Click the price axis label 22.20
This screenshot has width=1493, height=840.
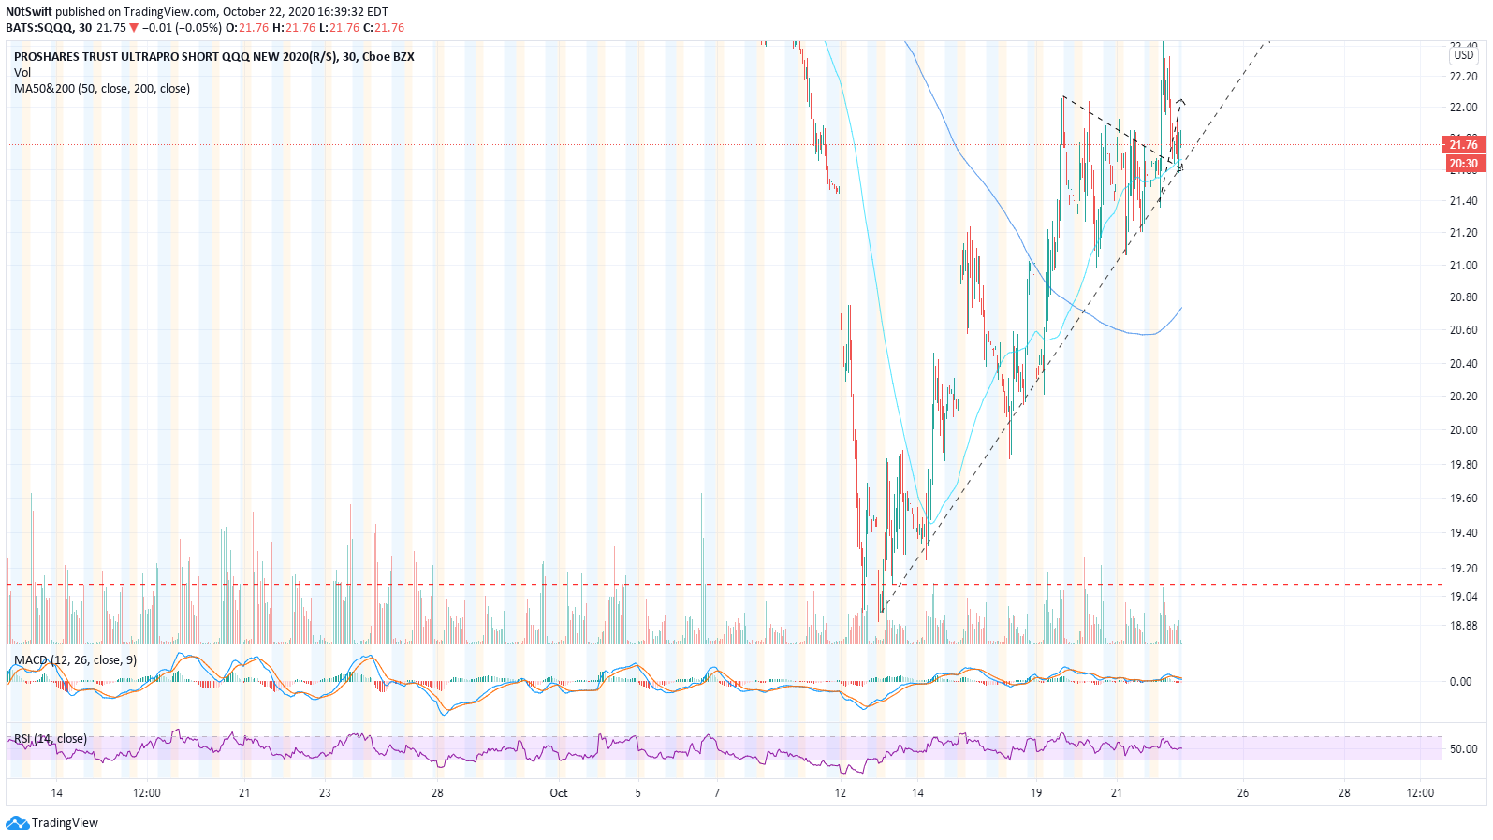[x=1463, y=77]
